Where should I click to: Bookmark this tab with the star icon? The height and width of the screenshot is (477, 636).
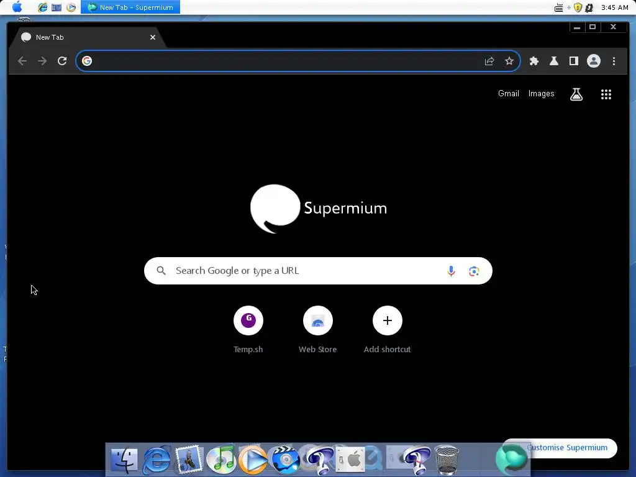click(x=509, y=61)
